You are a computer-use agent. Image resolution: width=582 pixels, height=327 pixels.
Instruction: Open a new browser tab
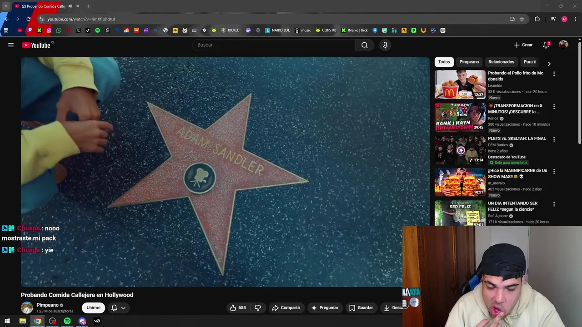pyautogui.click(x=88, y=6)
